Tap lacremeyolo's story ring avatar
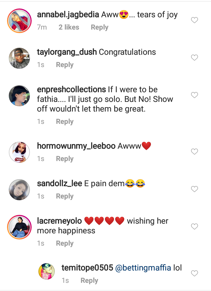This screenshot has height=291, width=211. coord(19,227)
